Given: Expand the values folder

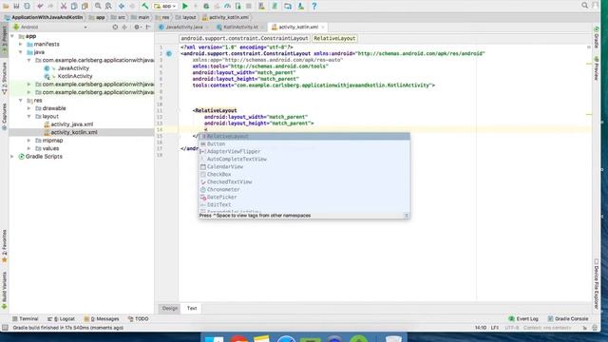Looking at the screenshot, I should tap(28, 148).
